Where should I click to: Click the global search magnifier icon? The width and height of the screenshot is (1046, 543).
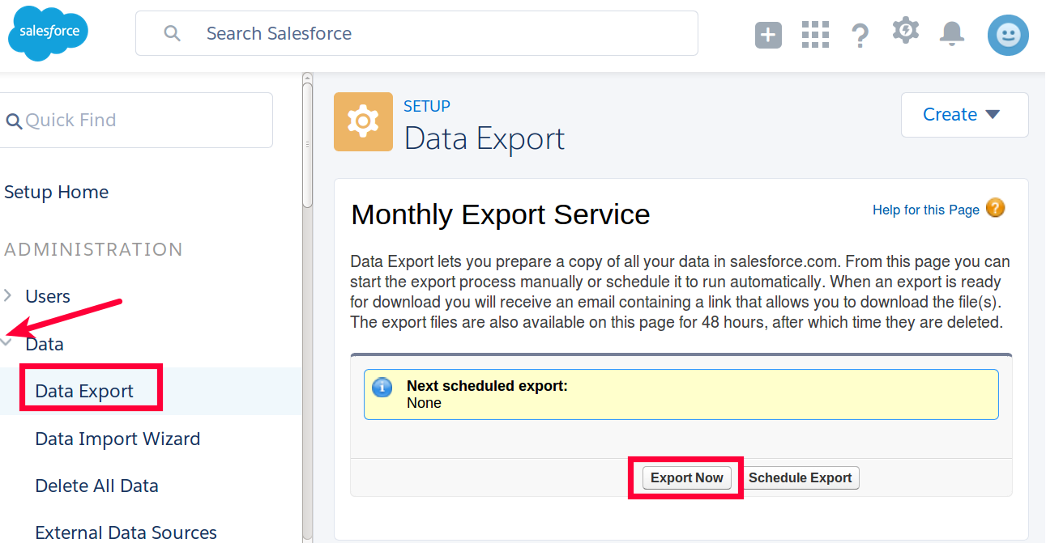tap(171, 33)
